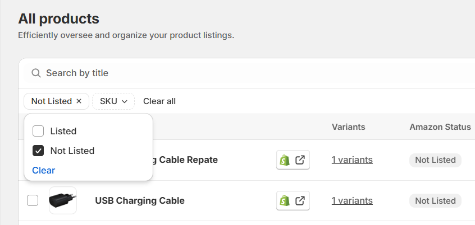475x225 pixels.
Task: Open Shopify bag icon for USB Charging Cable
Action: pyautogui.click(x=285, y=201)
